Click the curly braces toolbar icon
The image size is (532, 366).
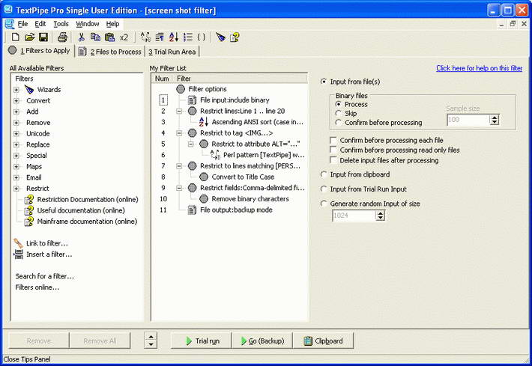(202, 37)
